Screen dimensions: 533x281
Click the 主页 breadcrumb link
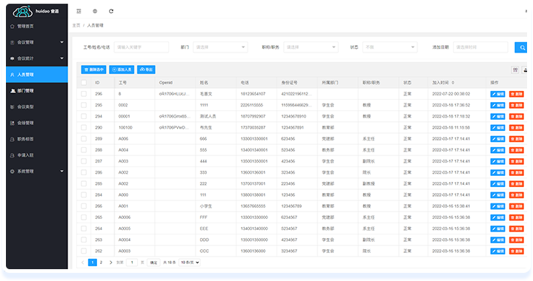[x=76, y=25]
